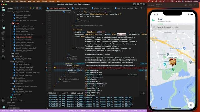Viewport: 200px width, 112px height.
Task: Open the Extensions view
Action: click(3, 33)
